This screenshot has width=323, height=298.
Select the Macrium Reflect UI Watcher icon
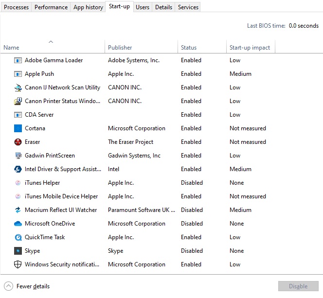tap(18, 210)
